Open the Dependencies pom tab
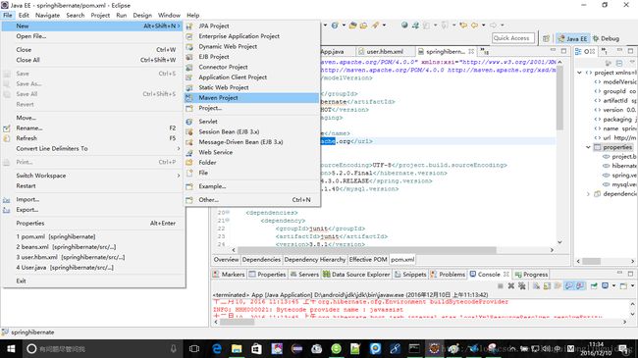The image size is (638, 358). [x=261, y=260]
